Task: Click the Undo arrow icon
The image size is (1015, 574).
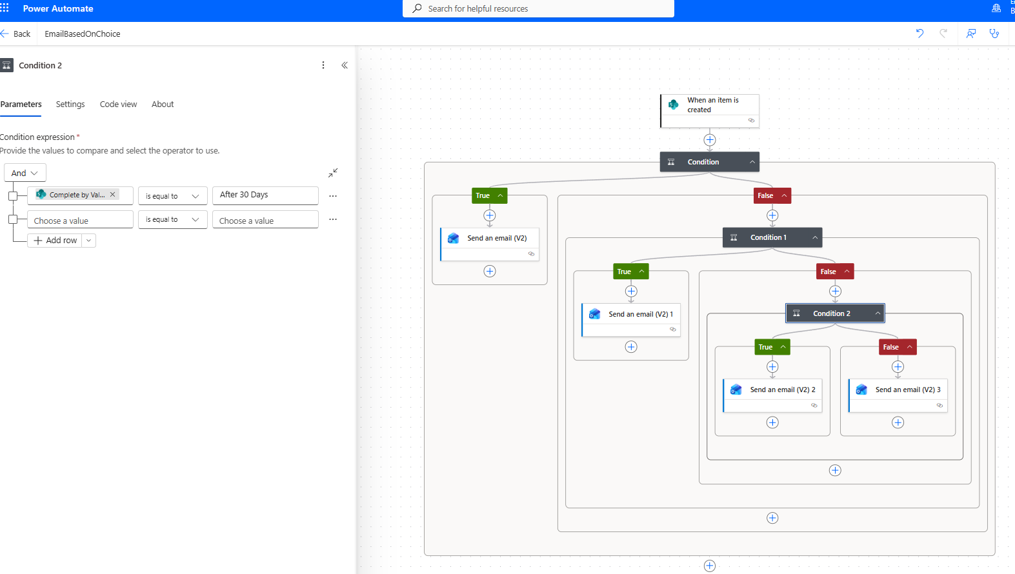Action: pyautogui.click(x=920, y=34)
